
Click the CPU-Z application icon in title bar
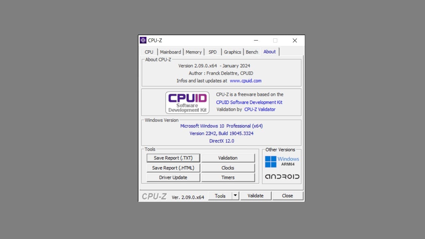[x=143, y=40]
